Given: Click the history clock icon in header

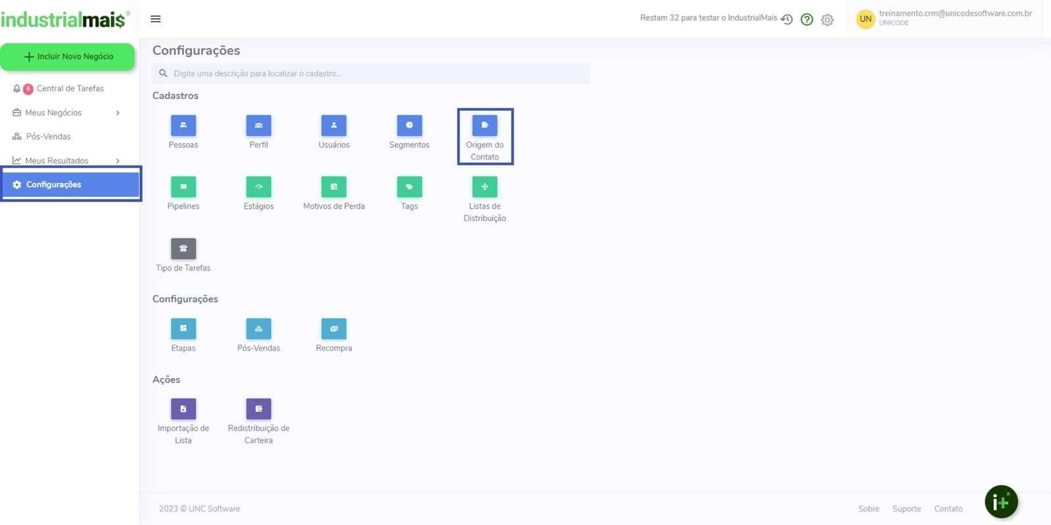Looking at the screenshot, I should [787, 20].
